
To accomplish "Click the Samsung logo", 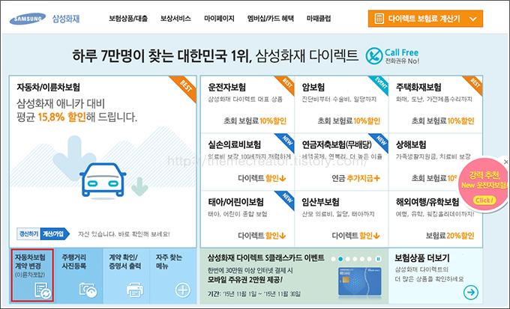I will tap(28, 19).
